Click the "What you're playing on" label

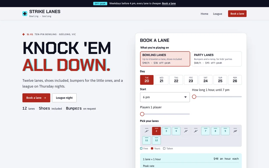pyautogui.click(x=155, y=48)
